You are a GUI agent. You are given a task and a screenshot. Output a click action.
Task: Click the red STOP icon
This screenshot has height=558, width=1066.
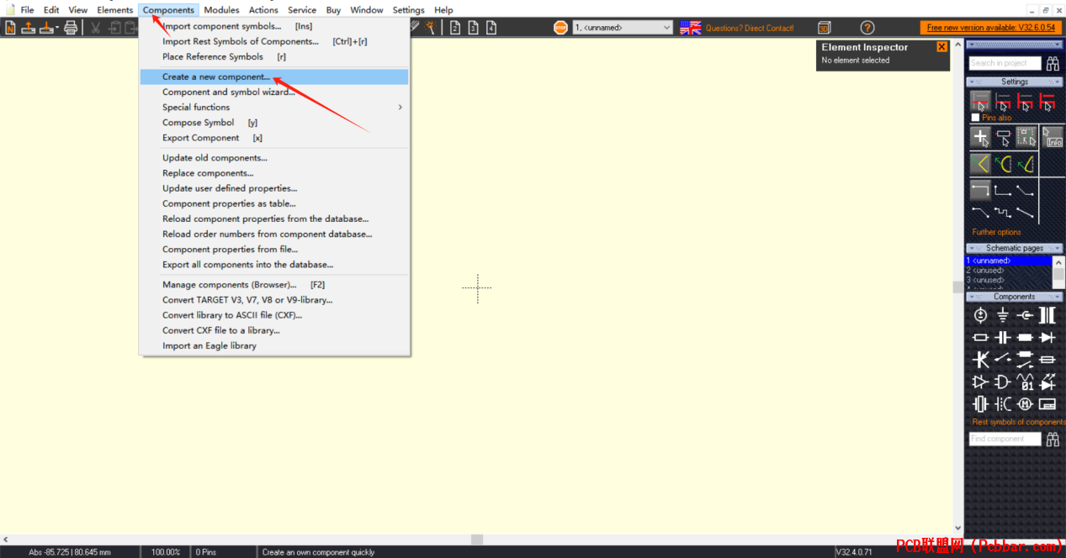point(560,28)
